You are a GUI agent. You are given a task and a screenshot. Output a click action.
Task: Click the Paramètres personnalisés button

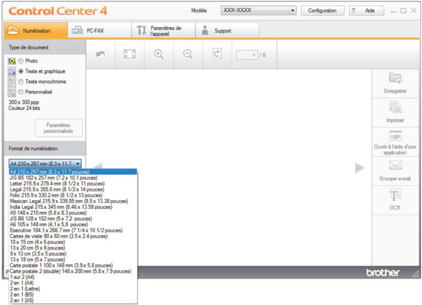click(x=58, y=128)
